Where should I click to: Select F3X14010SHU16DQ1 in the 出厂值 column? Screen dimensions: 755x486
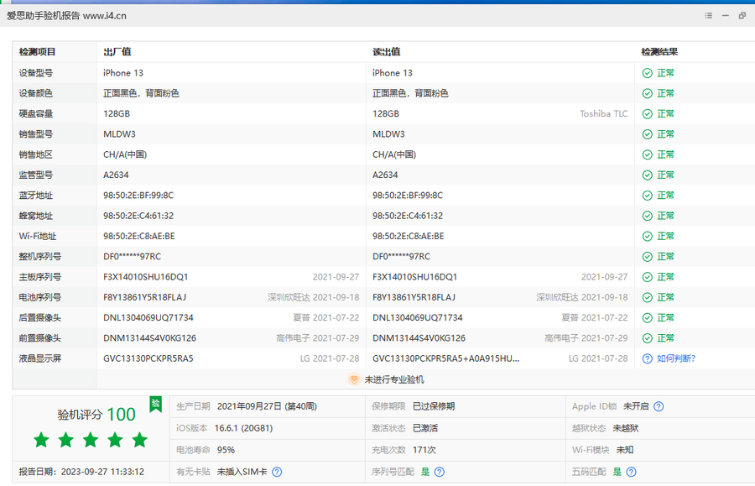click(x=145, y=277)
